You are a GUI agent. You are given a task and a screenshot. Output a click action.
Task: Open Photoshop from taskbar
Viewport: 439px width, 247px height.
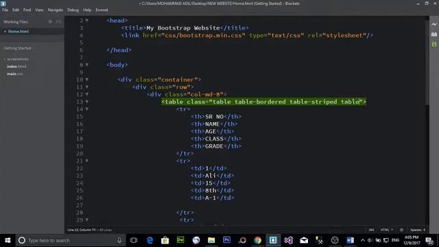(x=227, y=240)
